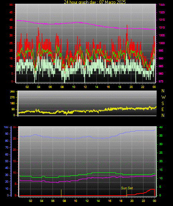Click the sunrise dotted marker line
The height and width of the screenshot is (206, 173).
pyautogui.click(x=61, y=193)
